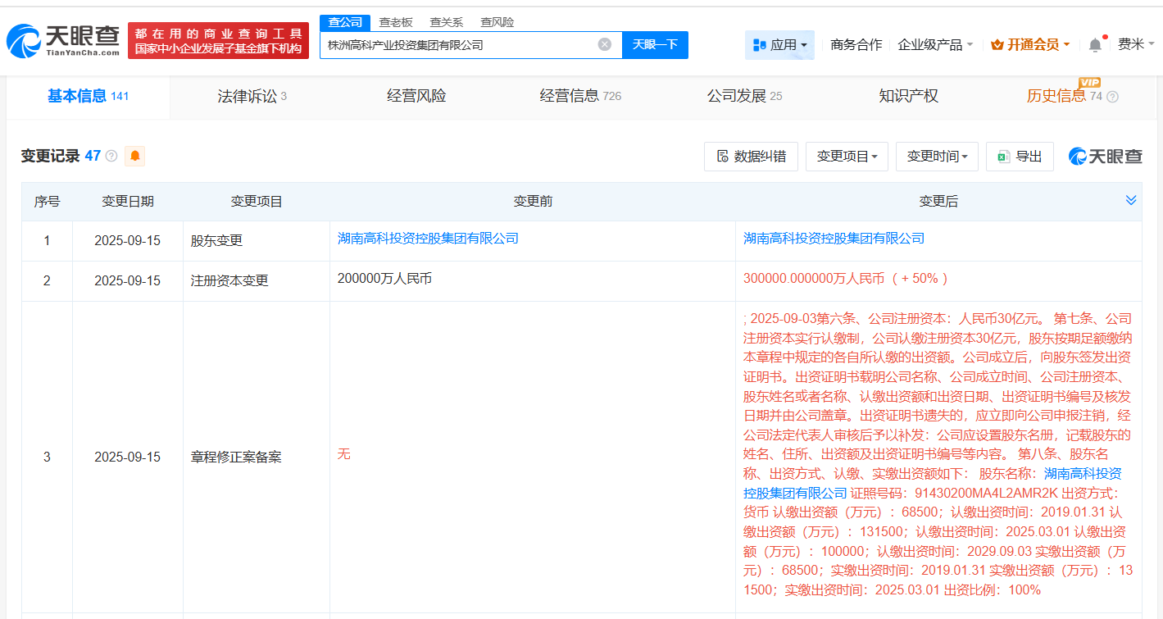
Task: Expand all rows with the double-chevron icon
Action: tap(1131, 200)
